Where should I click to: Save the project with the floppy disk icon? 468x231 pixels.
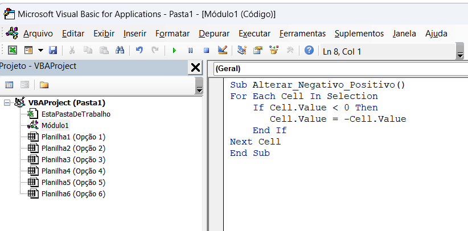53,51
